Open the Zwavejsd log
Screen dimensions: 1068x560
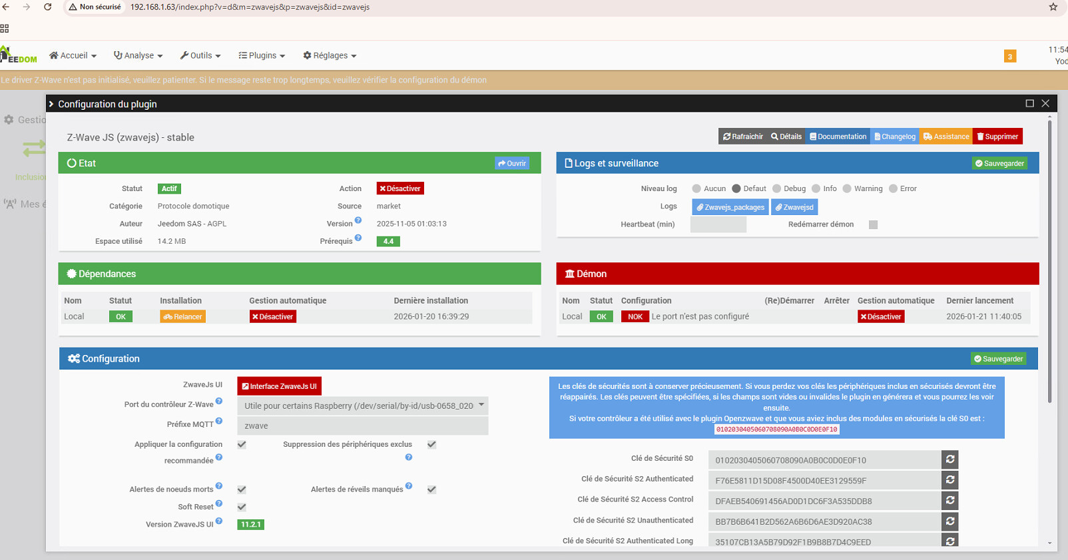pos(794,207)
